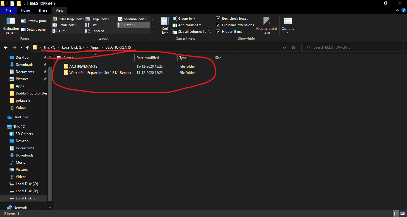407x217 pixels.
Task: Open Music under This PC
Action: [x=21, y=162]
